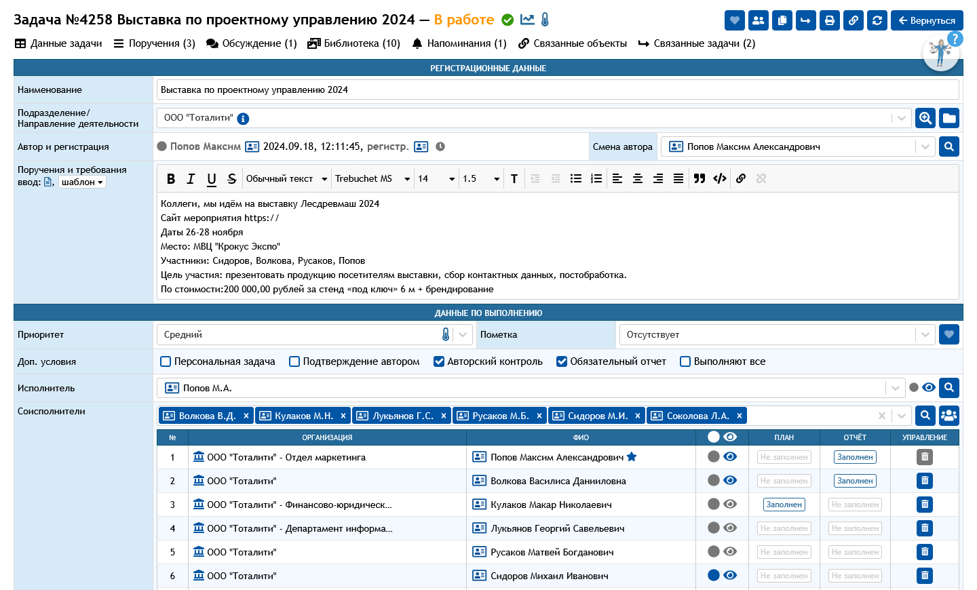
Task: Open the Библиотека (10) tab
Action: [x=353, y=43]
